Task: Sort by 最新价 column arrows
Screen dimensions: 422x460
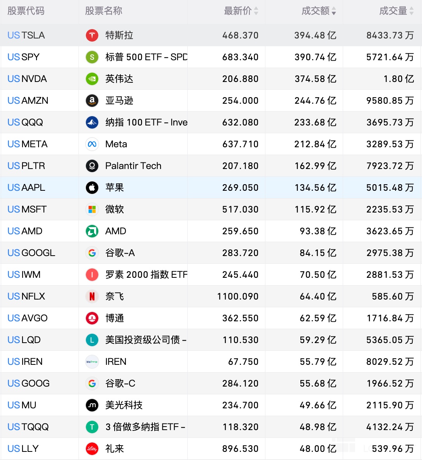Action: coord(256,11)
